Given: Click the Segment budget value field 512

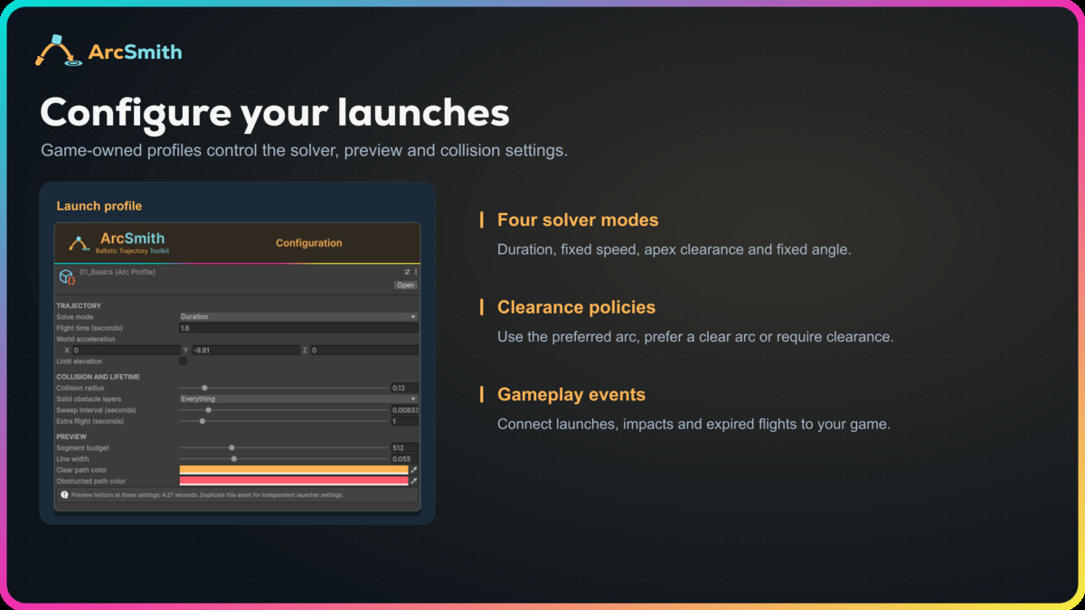Looking at the screenshot, I should (x=404, y=447).
